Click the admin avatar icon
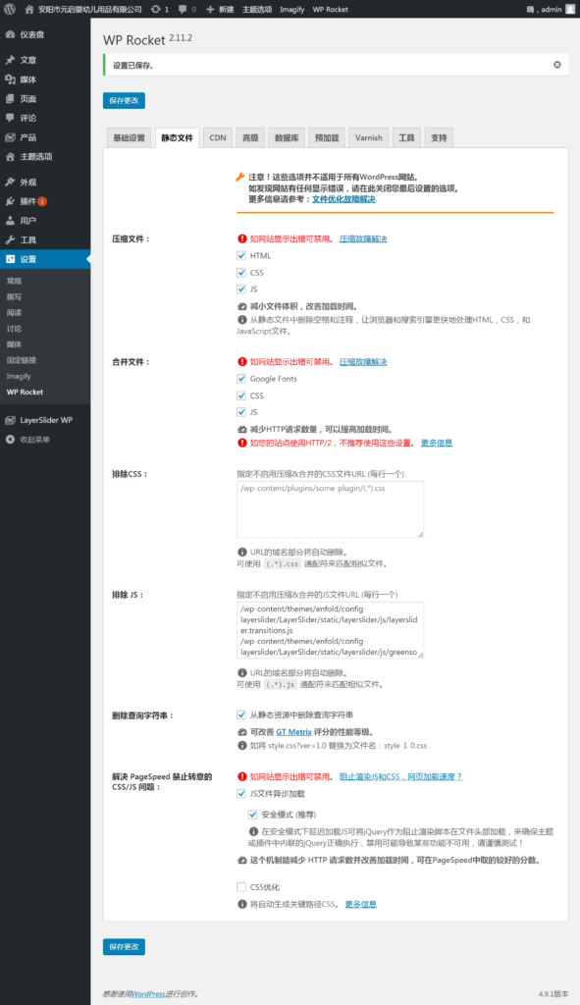The image size is (580, 1005). point(570,9)
